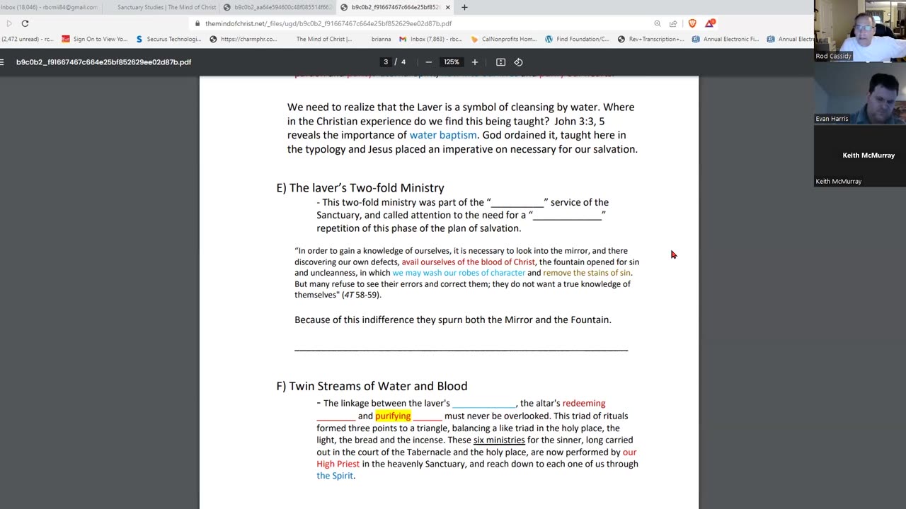Click the first blank in "part of the" line
Screen dimensions: 906x509
click(x=517, y=203)
